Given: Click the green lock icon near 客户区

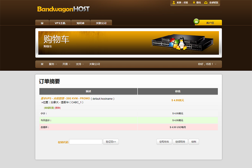Looking at the screenshot, I should pos(196,21).
